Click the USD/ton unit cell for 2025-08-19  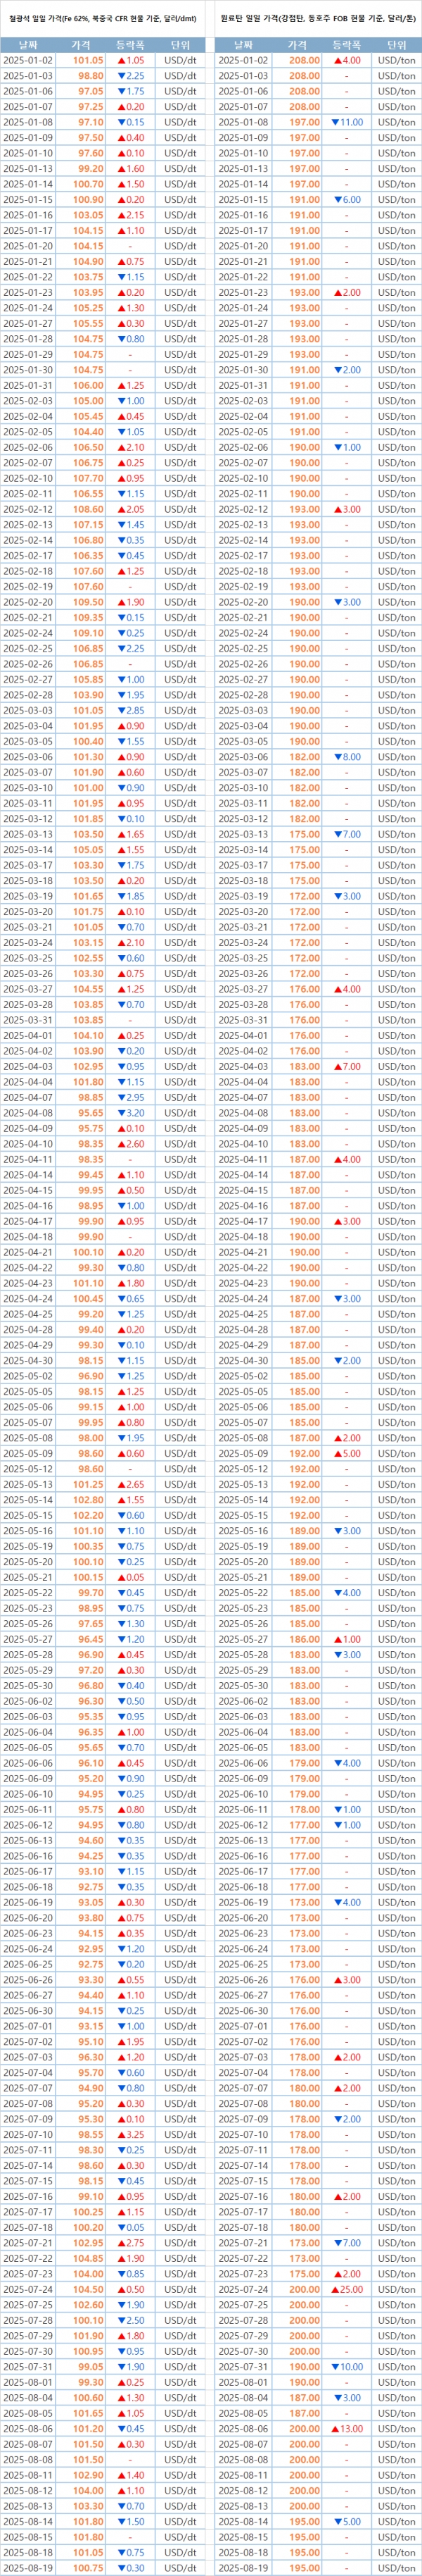(x=396, y=2567)
